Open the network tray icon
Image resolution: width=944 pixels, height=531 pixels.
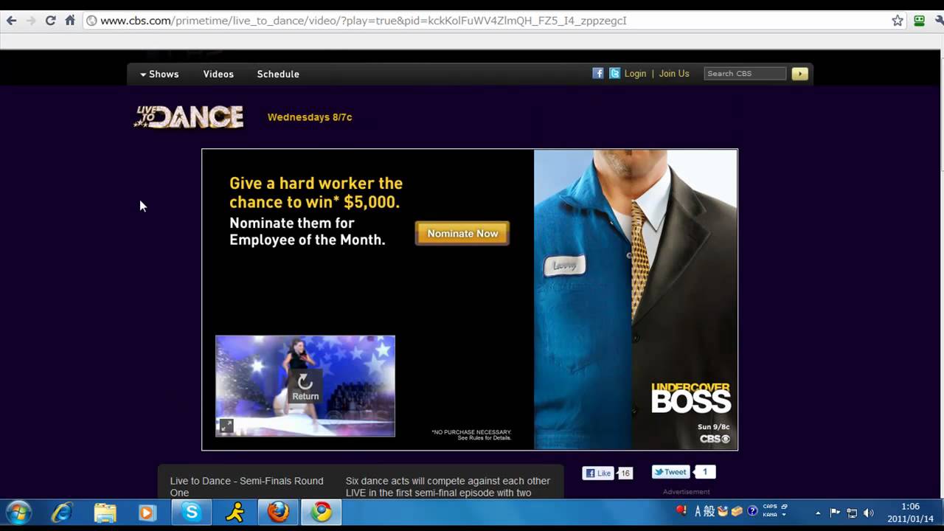click(852, 513)
